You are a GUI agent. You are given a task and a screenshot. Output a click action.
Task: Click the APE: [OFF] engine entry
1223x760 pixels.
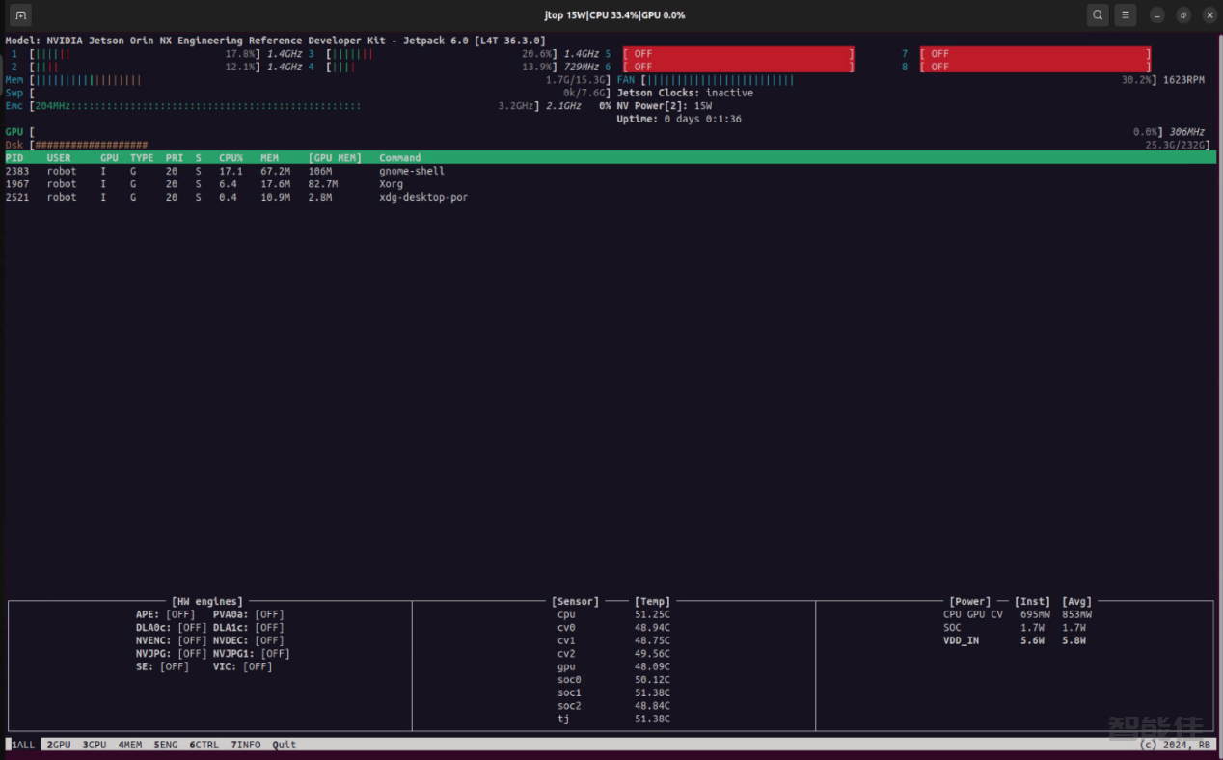point(165,614)
